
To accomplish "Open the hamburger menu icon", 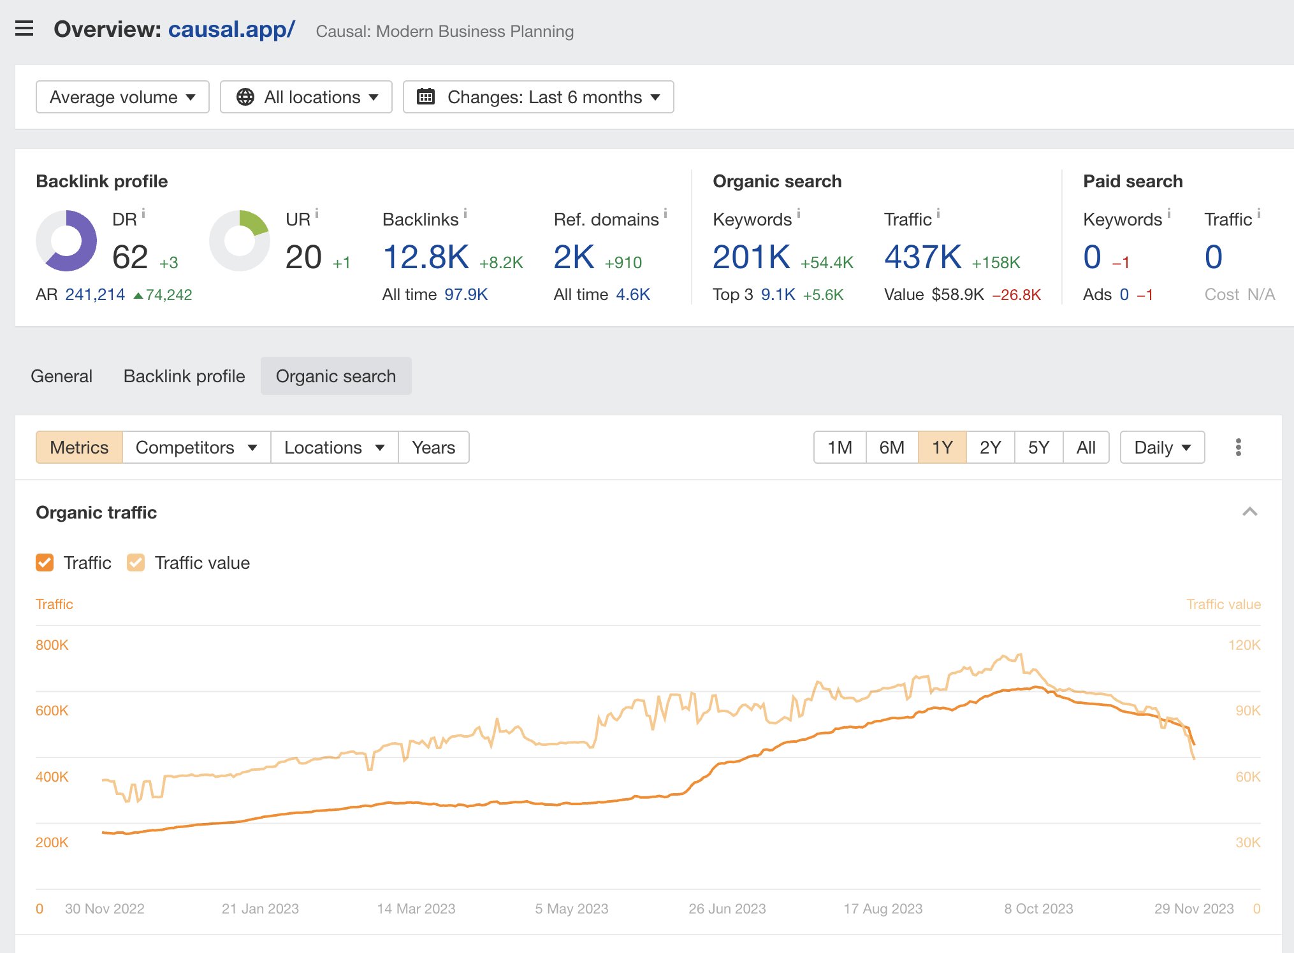I will [x=24, y=29].
